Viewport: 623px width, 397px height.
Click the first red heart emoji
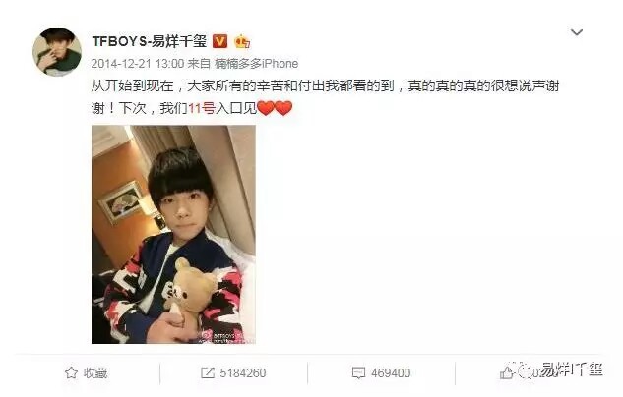[266, 108]
